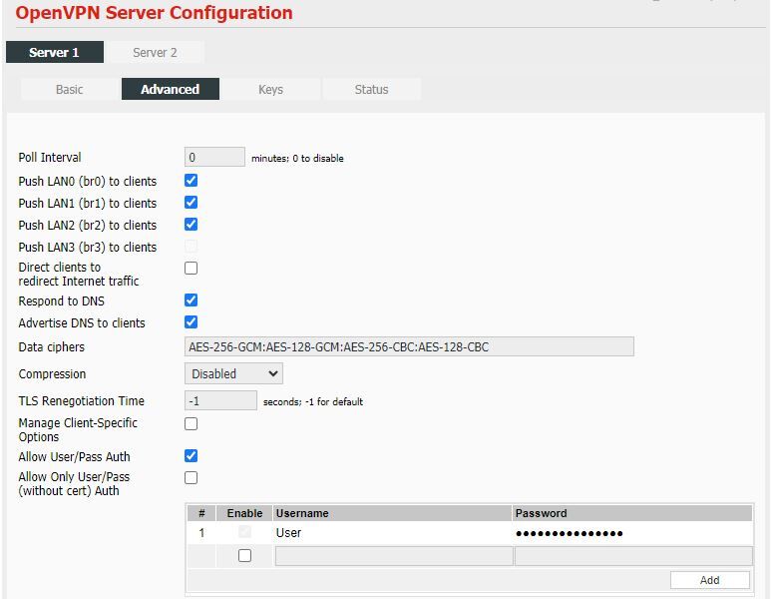The width and height of the screenshot is (771, 599).
Task: Click the Add button
Action: (x=709, y=580)
